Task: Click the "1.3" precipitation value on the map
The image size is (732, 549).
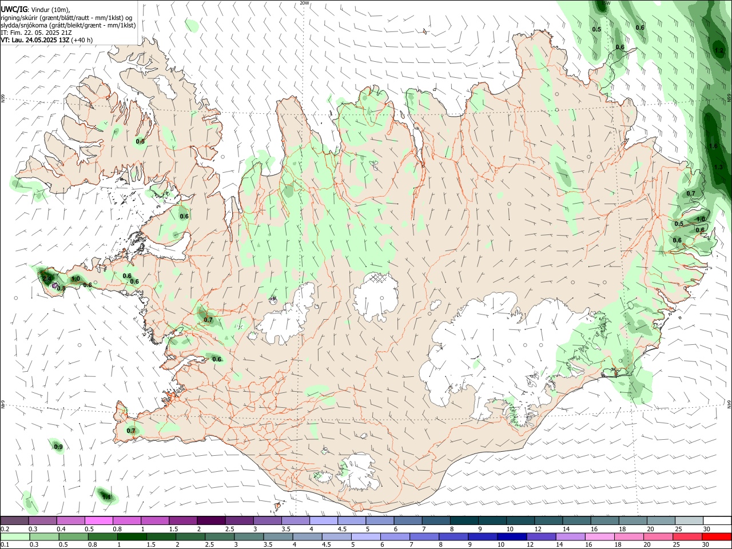Action: pyautogui.click(x=718, y=167)
